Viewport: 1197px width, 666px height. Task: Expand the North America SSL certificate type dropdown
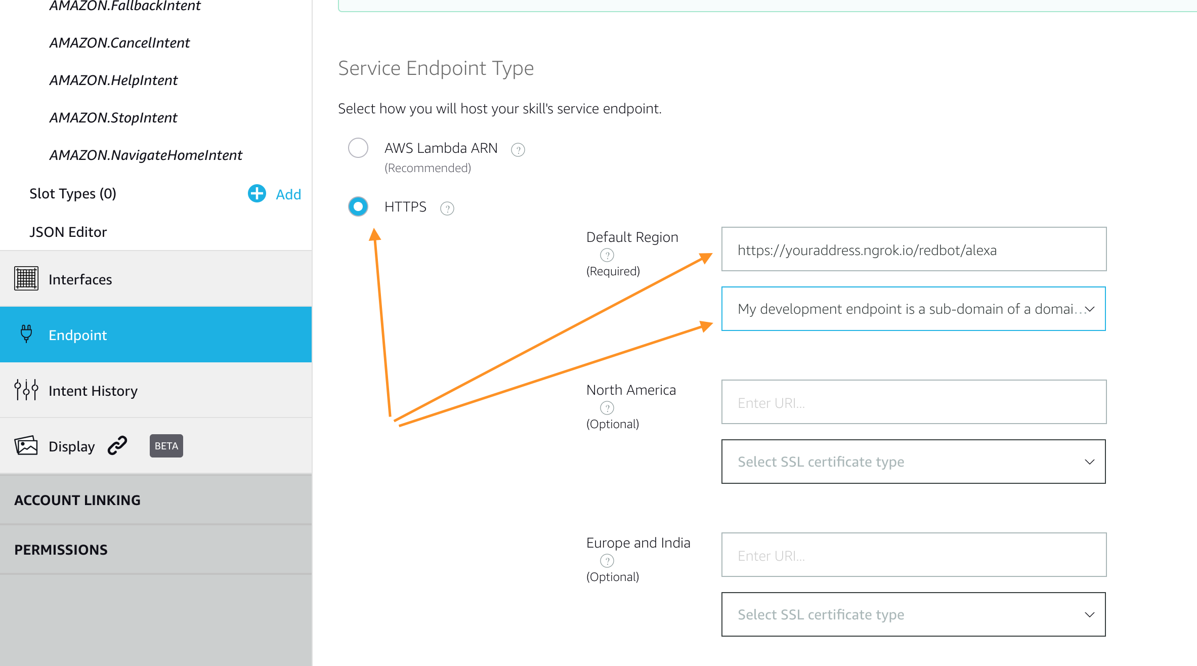tap(914, 462)
